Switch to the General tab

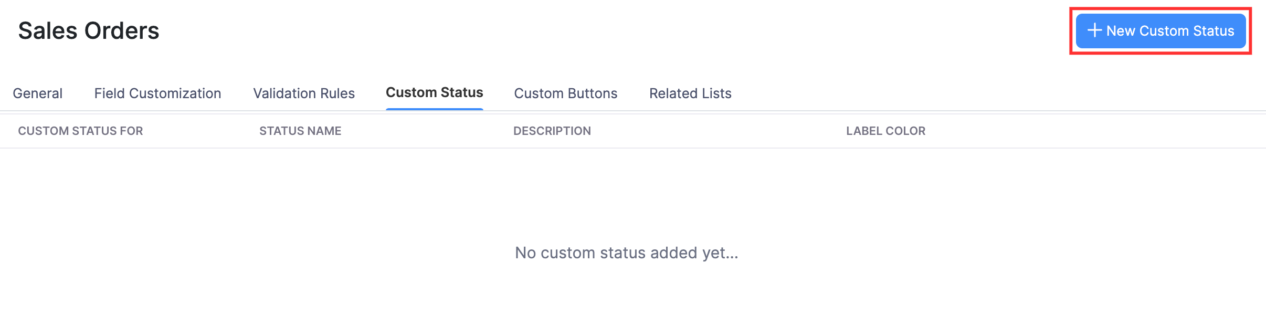click(37, 93)
